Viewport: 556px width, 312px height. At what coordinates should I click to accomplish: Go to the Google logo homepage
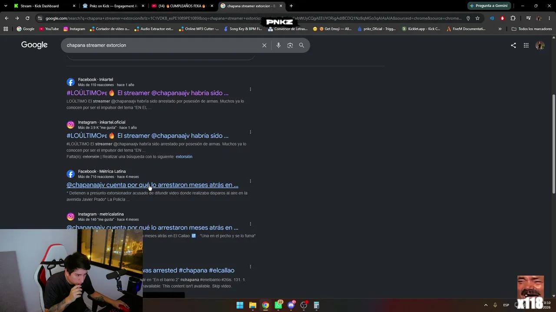click(x=34, y=45)
